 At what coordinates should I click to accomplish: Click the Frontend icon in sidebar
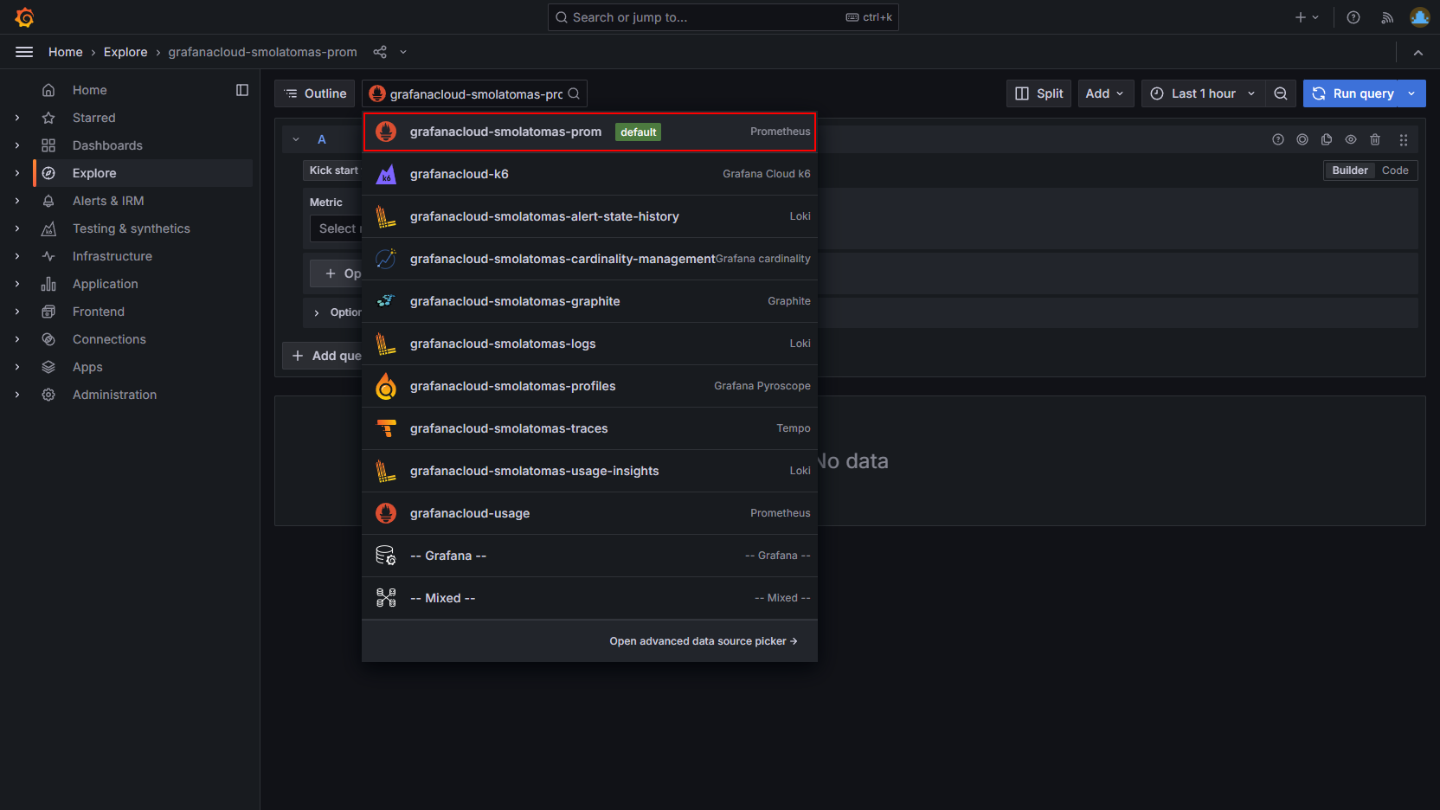[x=48, y=312]
